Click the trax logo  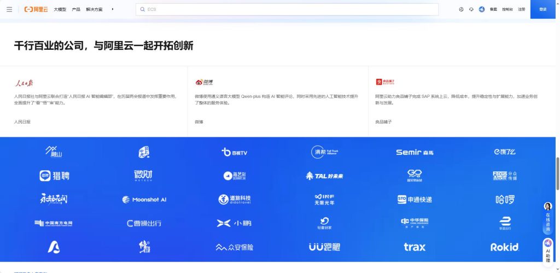coord(415,247)
